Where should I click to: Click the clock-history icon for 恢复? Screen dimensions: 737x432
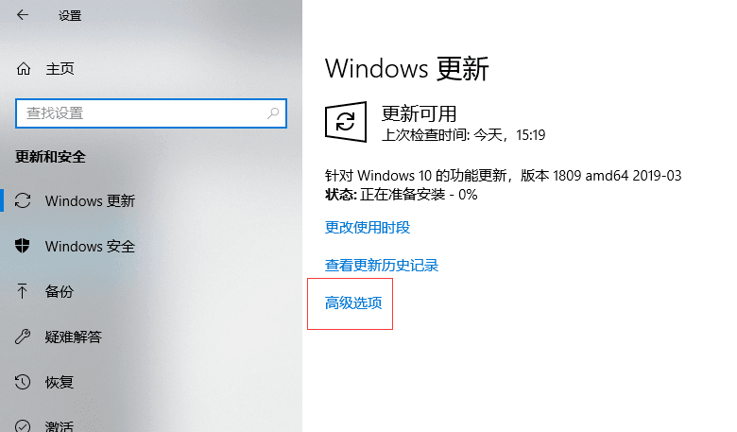point(23,382)
